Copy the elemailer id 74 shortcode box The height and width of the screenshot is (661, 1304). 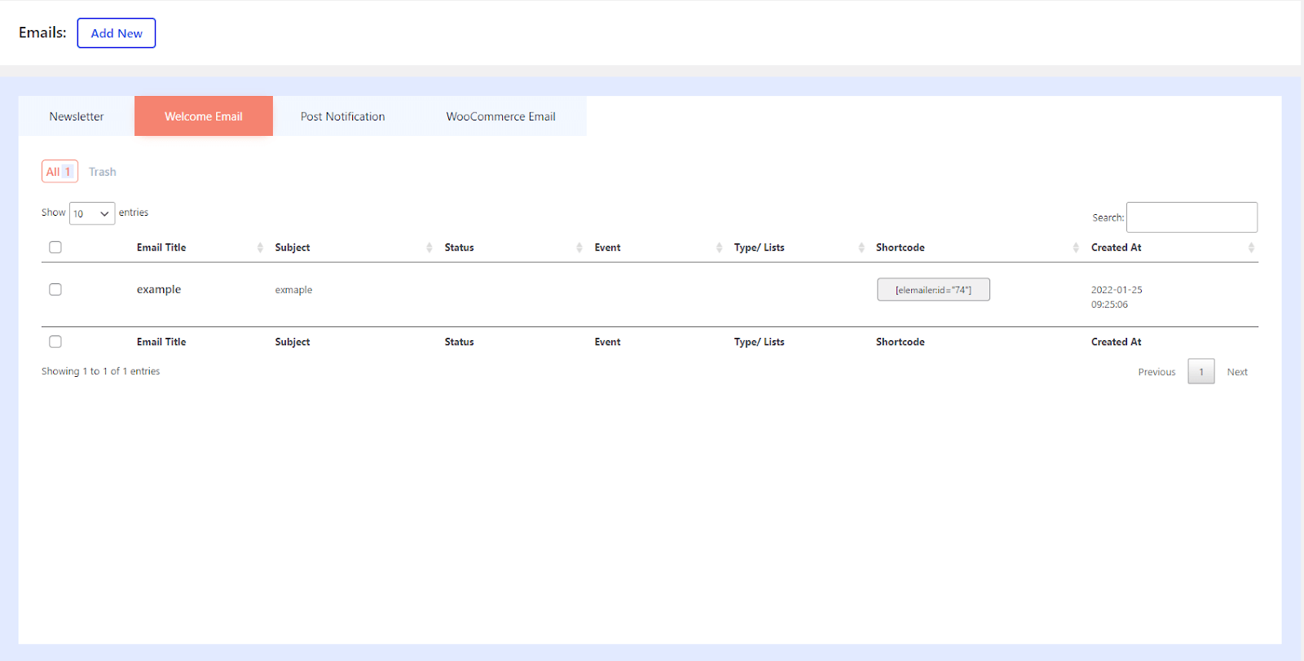click(x=933, y=290)
